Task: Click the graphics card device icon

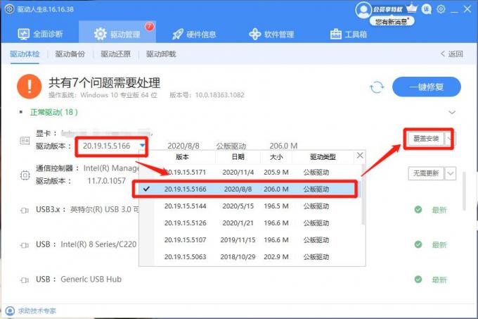Action: [x=25, y=141]
